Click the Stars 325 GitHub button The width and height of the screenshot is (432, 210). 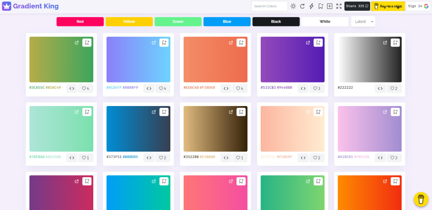[357, 6]
